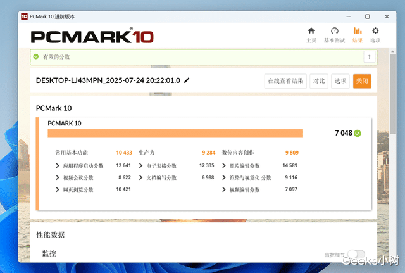Click the green check icon beside 有效的分数
This screenshot has width=405, height=273.
pos(36,56)
